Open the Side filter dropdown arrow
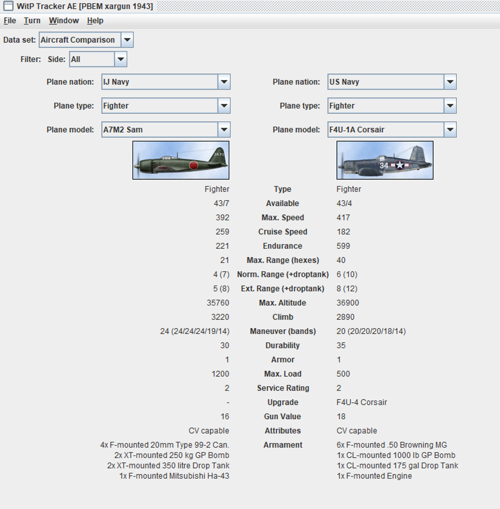The width and height of the screenshot is (500, 509). pos(121,59)
